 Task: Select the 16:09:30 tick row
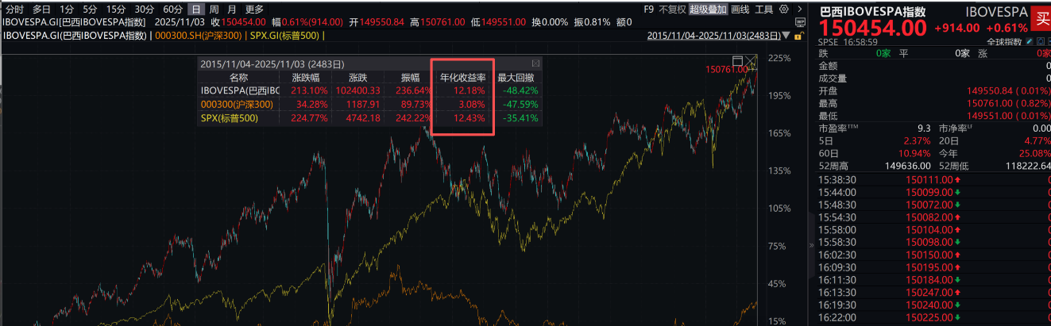934,268
